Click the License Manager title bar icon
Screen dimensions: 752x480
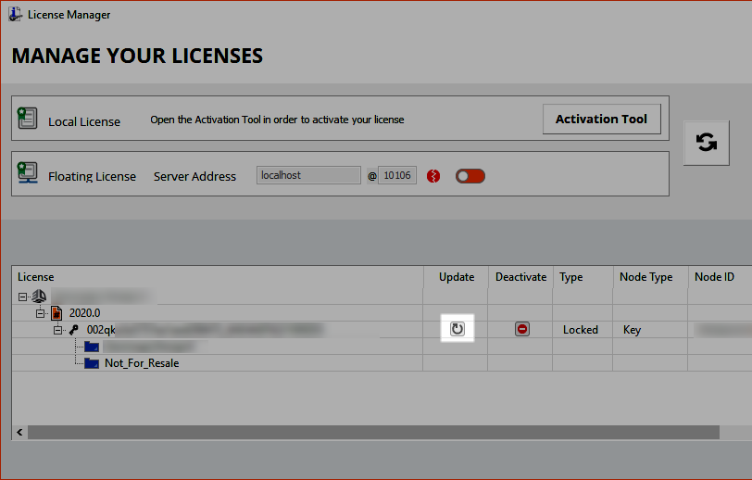pos(15,15)
